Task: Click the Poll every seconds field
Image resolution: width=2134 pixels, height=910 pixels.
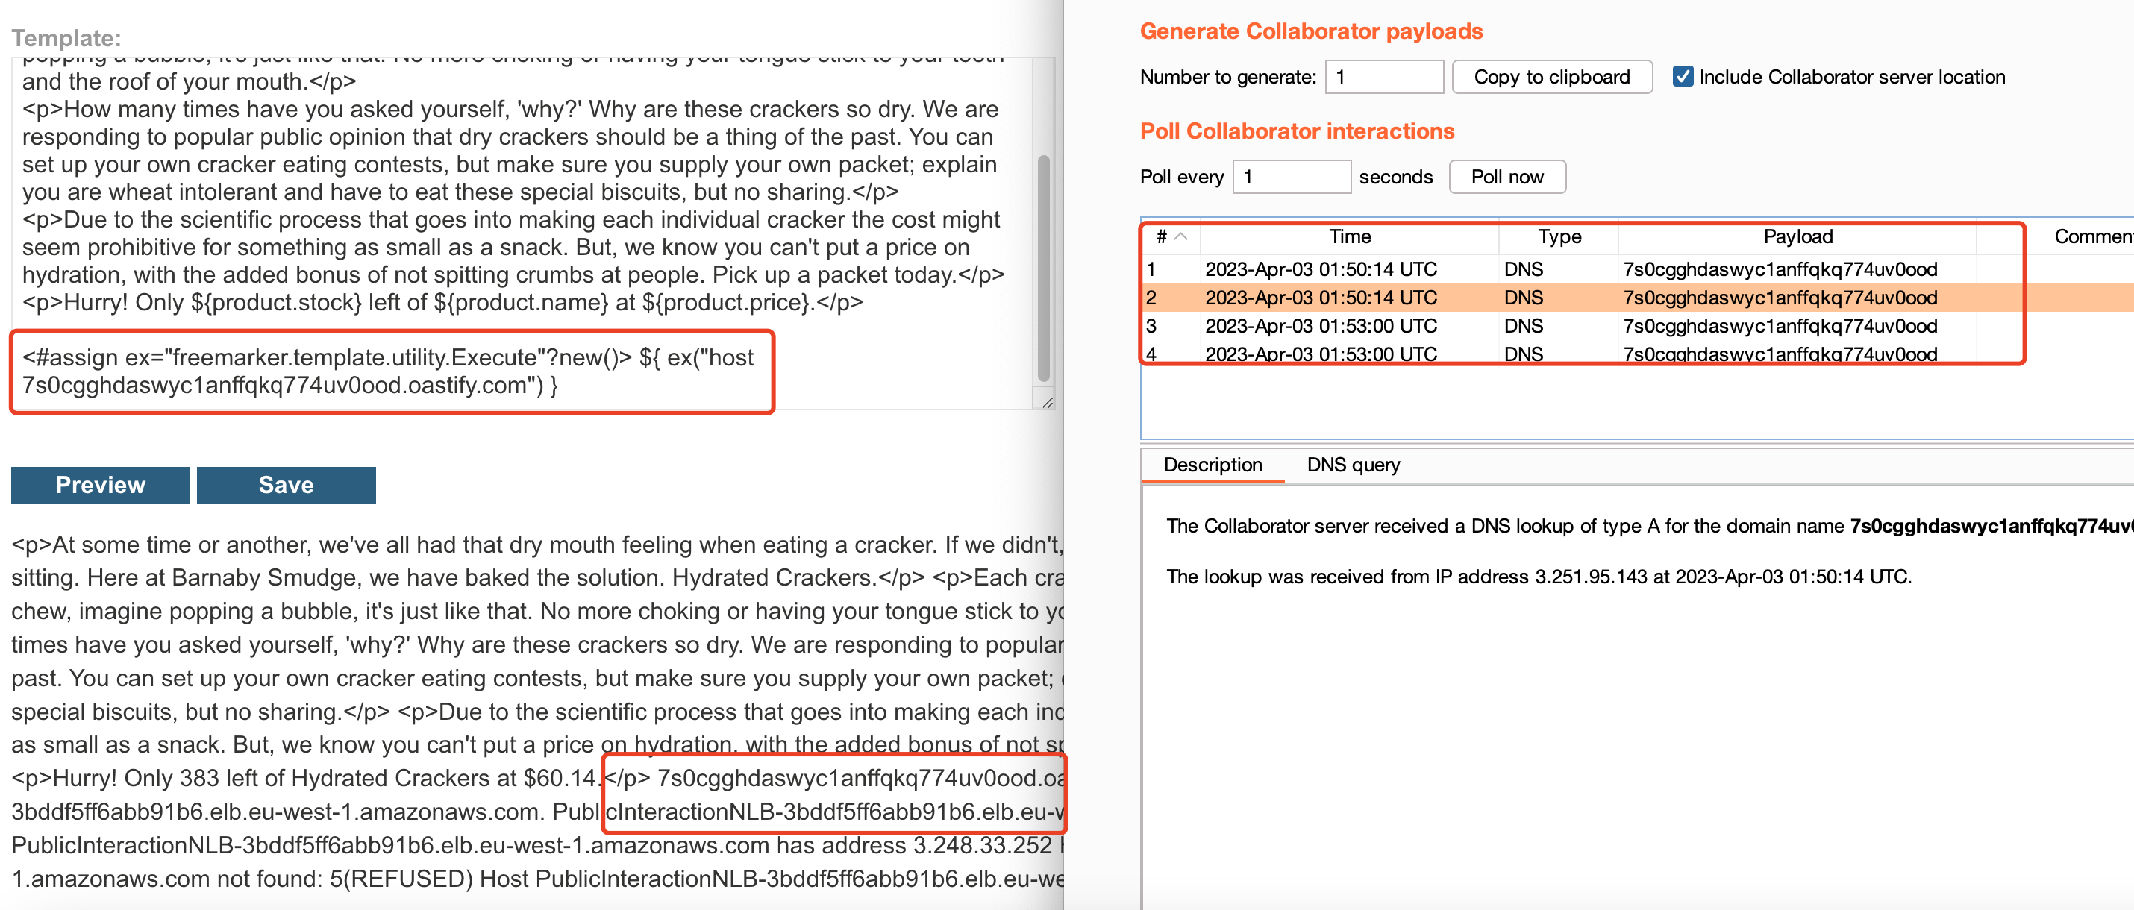Action: (x=1291, y=178)
